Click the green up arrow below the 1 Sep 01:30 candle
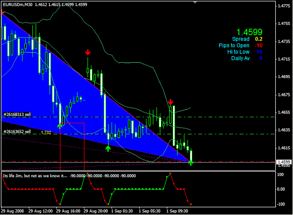Viewport: 293px width, 215px height. (108, 149)
